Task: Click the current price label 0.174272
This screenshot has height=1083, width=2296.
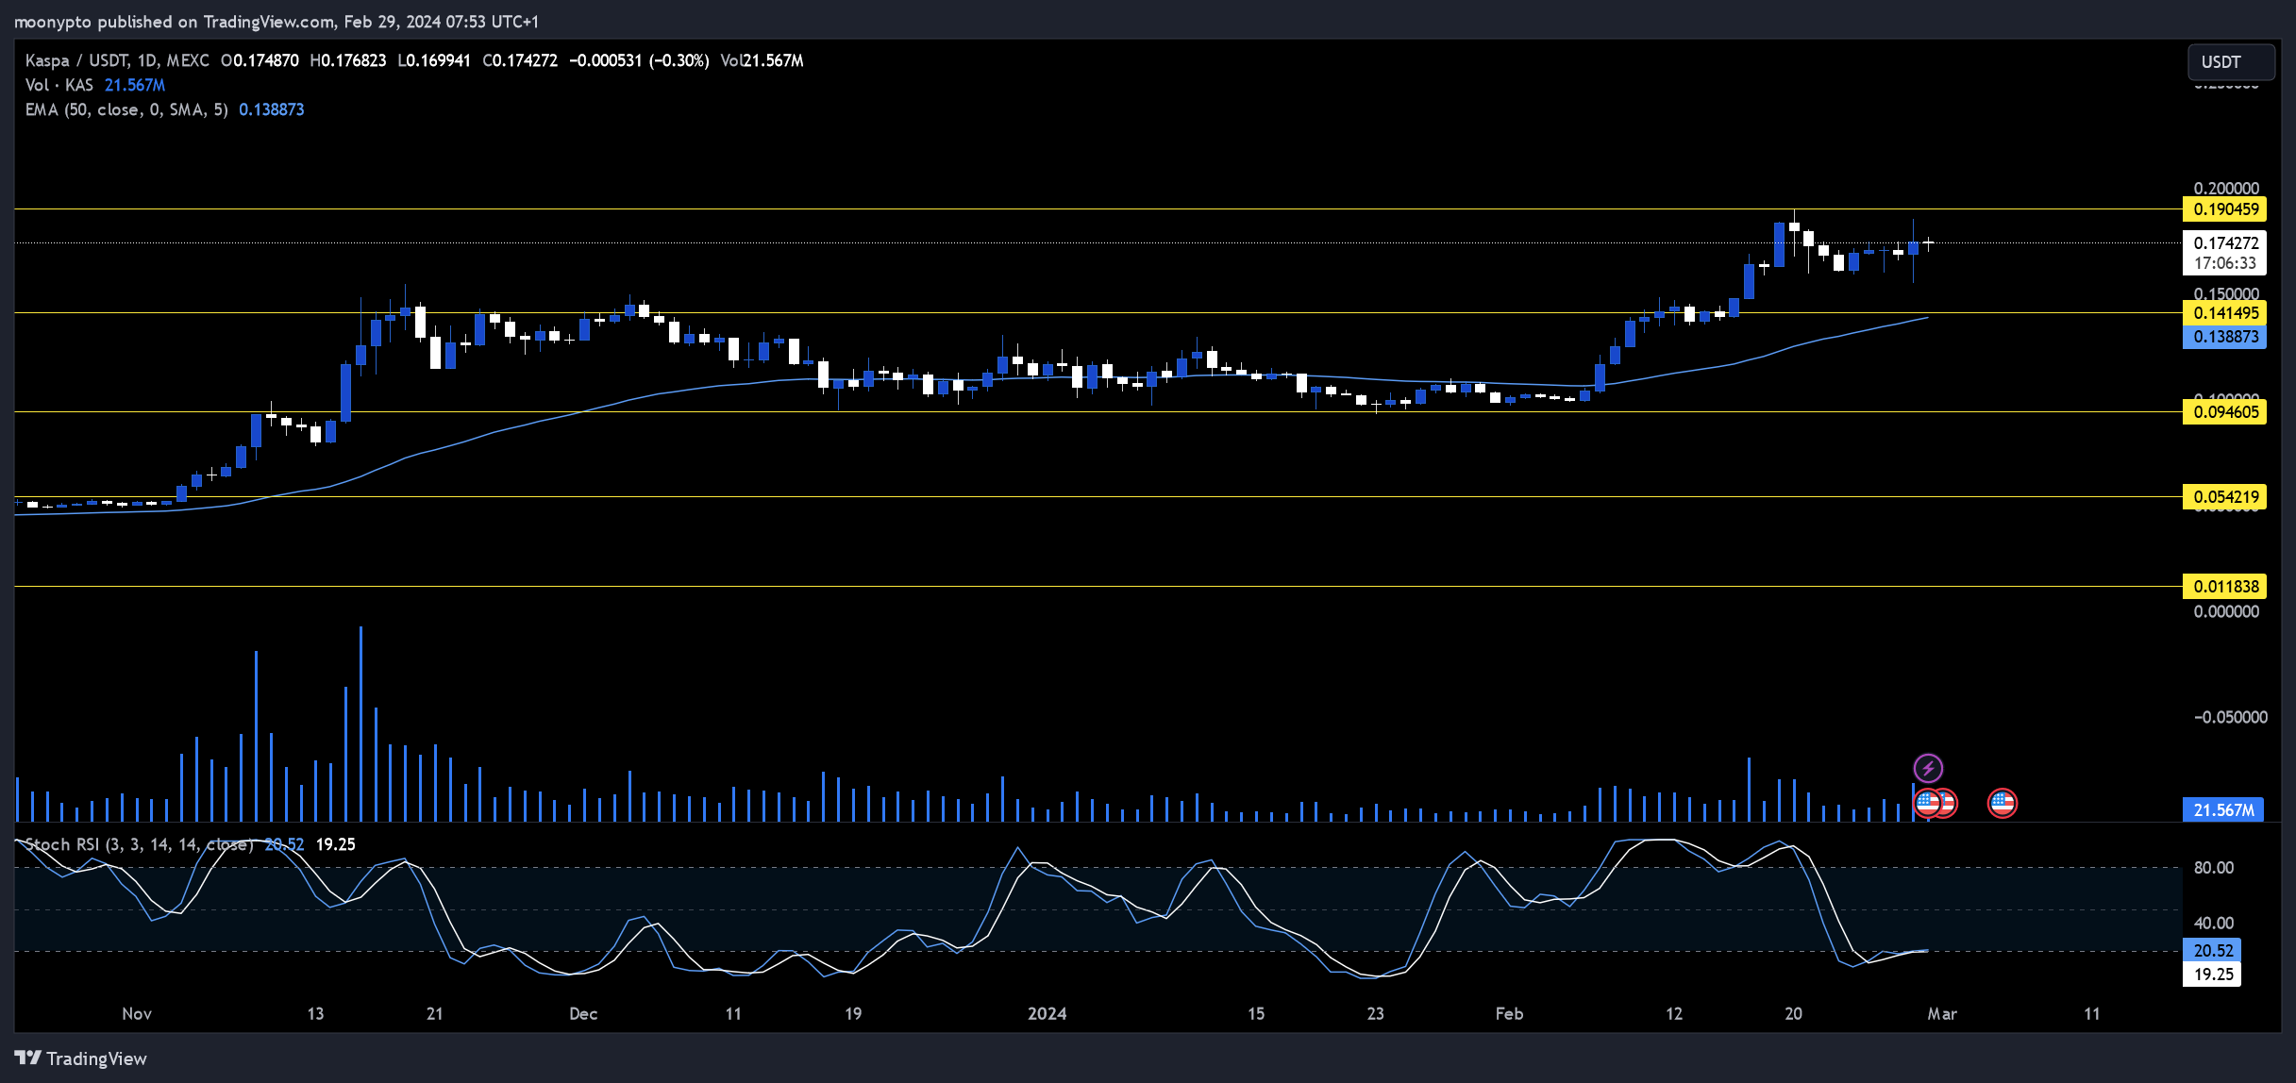Action: tap(2224, 243)
